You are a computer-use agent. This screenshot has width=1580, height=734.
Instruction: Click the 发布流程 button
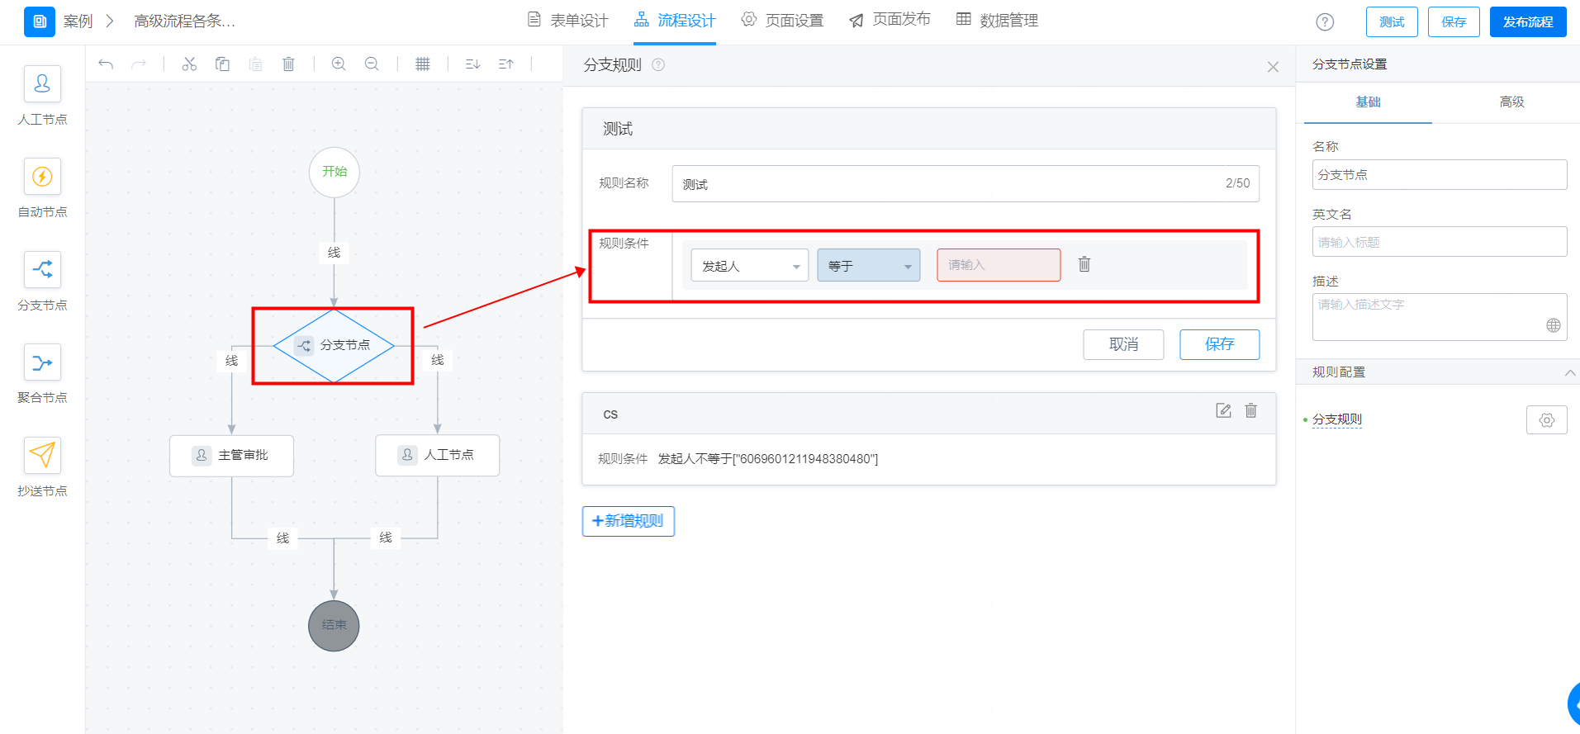coord(1528,22)
